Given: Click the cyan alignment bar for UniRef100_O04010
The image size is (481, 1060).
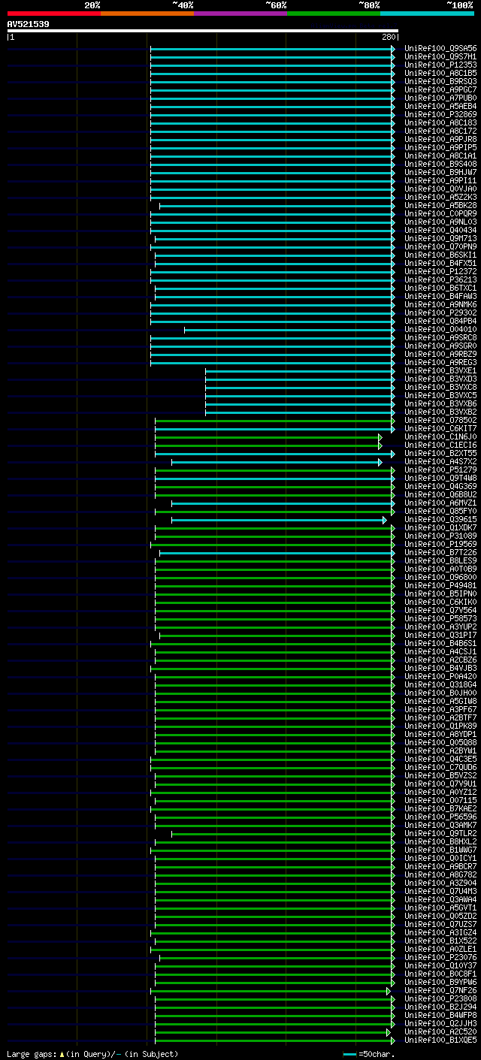Looking at the screenshot, I should pyautogui.click(x=289, y=329).
